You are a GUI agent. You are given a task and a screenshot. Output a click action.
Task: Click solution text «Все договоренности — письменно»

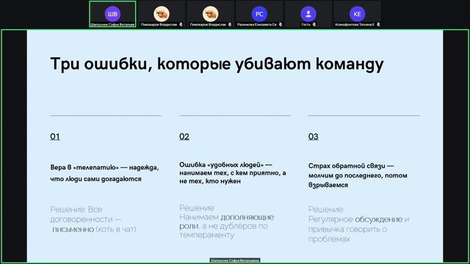pos(86,219)
